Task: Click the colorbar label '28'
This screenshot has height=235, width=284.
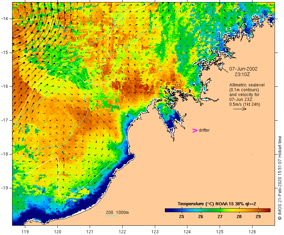Action: pyautogui.click(x=239, y=217)
